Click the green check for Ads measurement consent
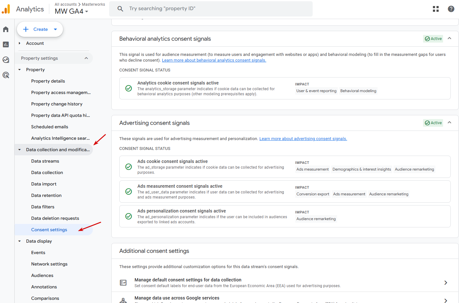The width and height of the screenshot is (459, 303). [x=129, y=192]
